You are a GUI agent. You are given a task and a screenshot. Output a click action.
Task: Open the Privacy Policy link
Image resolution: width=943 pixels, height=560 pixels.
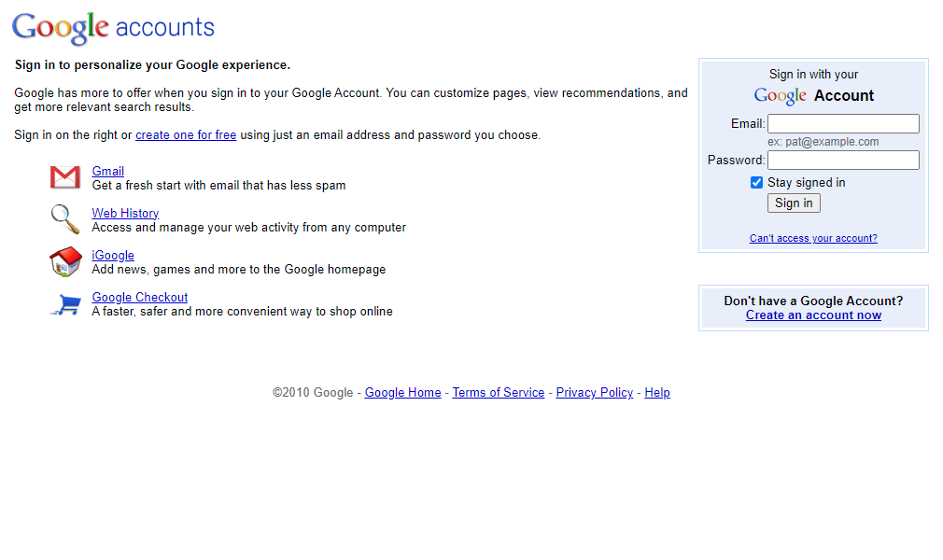(x=594, y=392)
